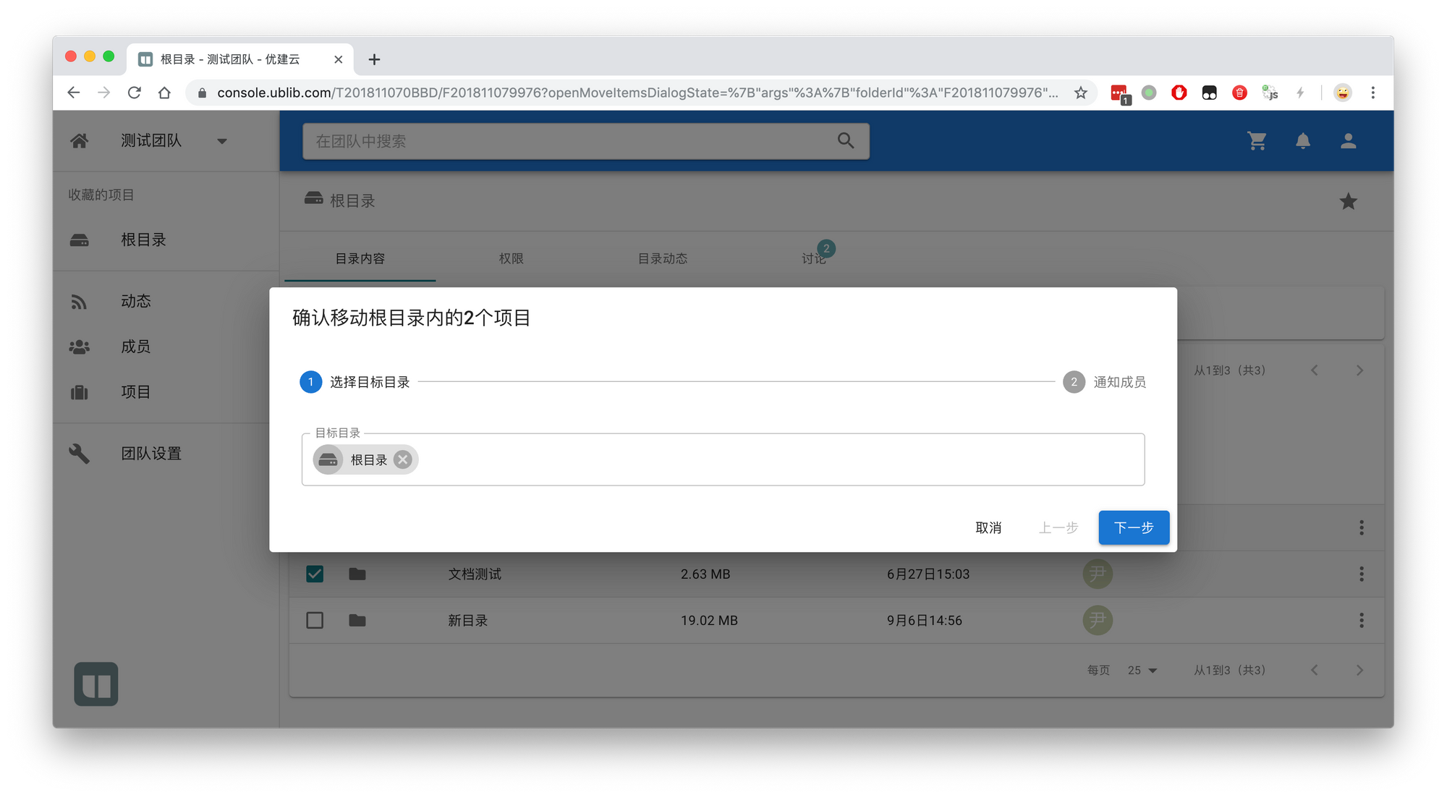1447x798 pixels.
Task: Click the favorite star icon for 根目录
Action: coord(1348,201)
